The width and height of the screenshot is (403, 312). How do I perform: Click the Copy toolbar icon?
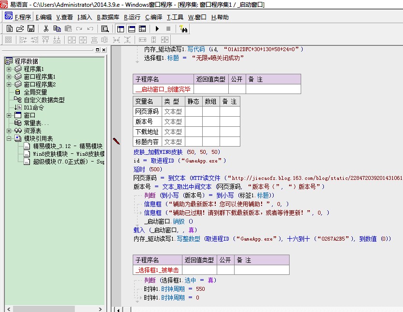coord(57,29)
